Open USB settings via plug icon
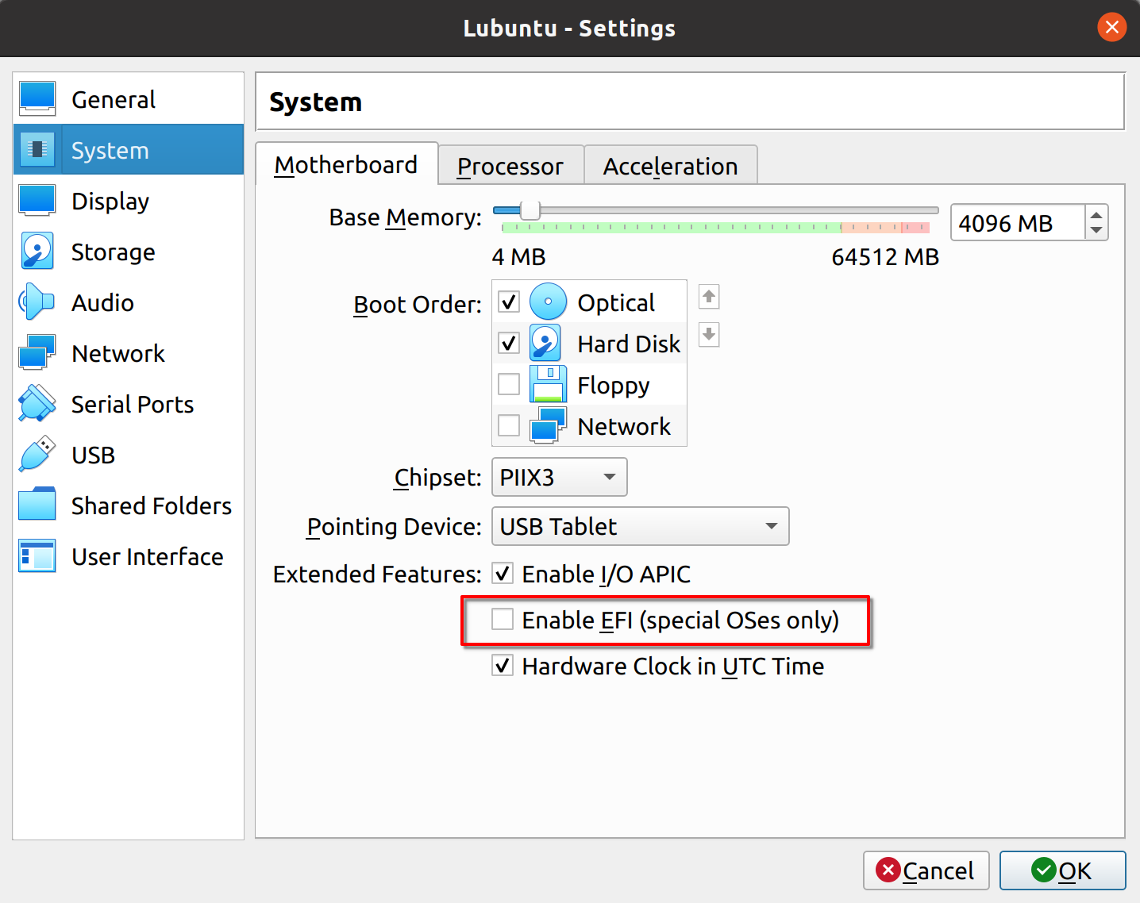The width and height of the screenshot is (1140, 903). click(x=37, y=454)
